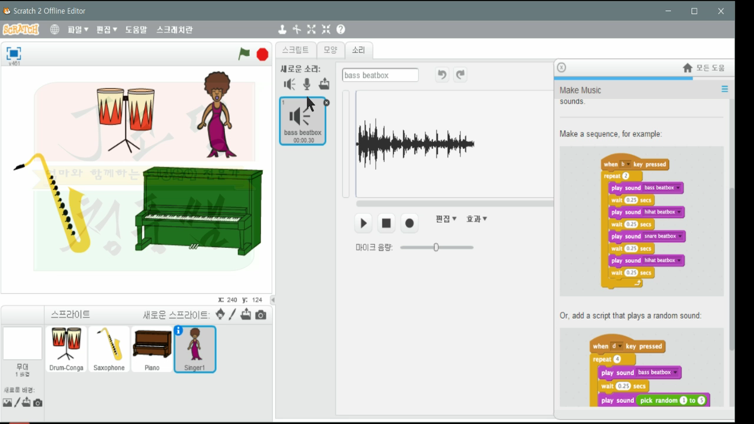The width and height of the screenshot is (754, 424).
Task: Choose a sound from the library speaker icon
Action: pos(289,84)
